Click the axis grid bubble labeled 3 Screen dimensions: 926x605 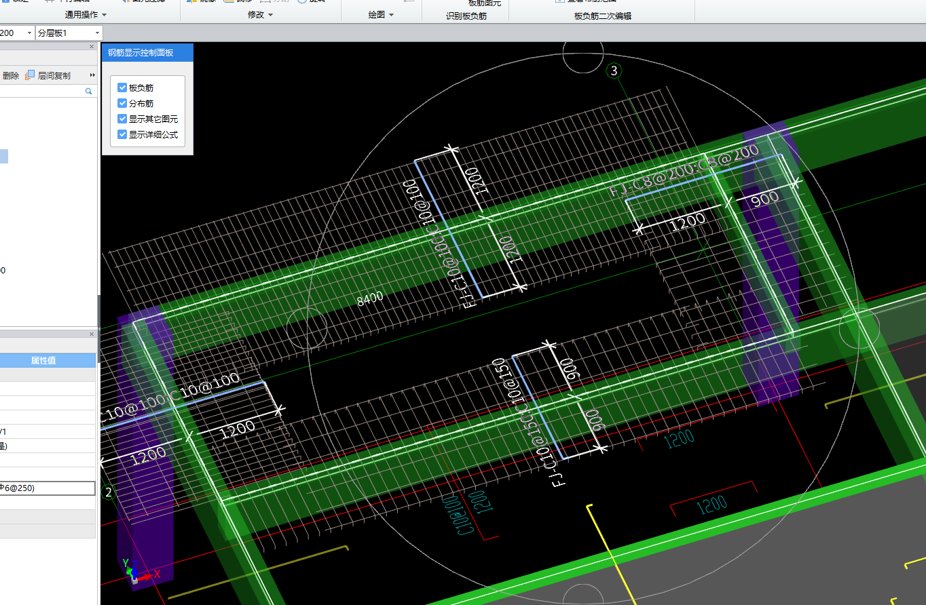click(x=614, y=71)
